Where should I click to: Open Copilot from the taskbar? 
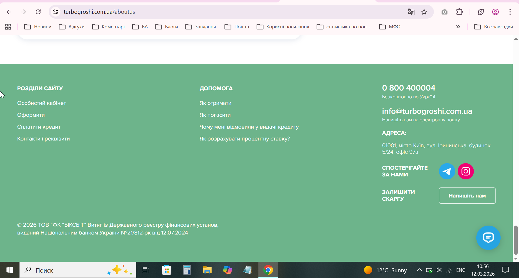point(227,270)
